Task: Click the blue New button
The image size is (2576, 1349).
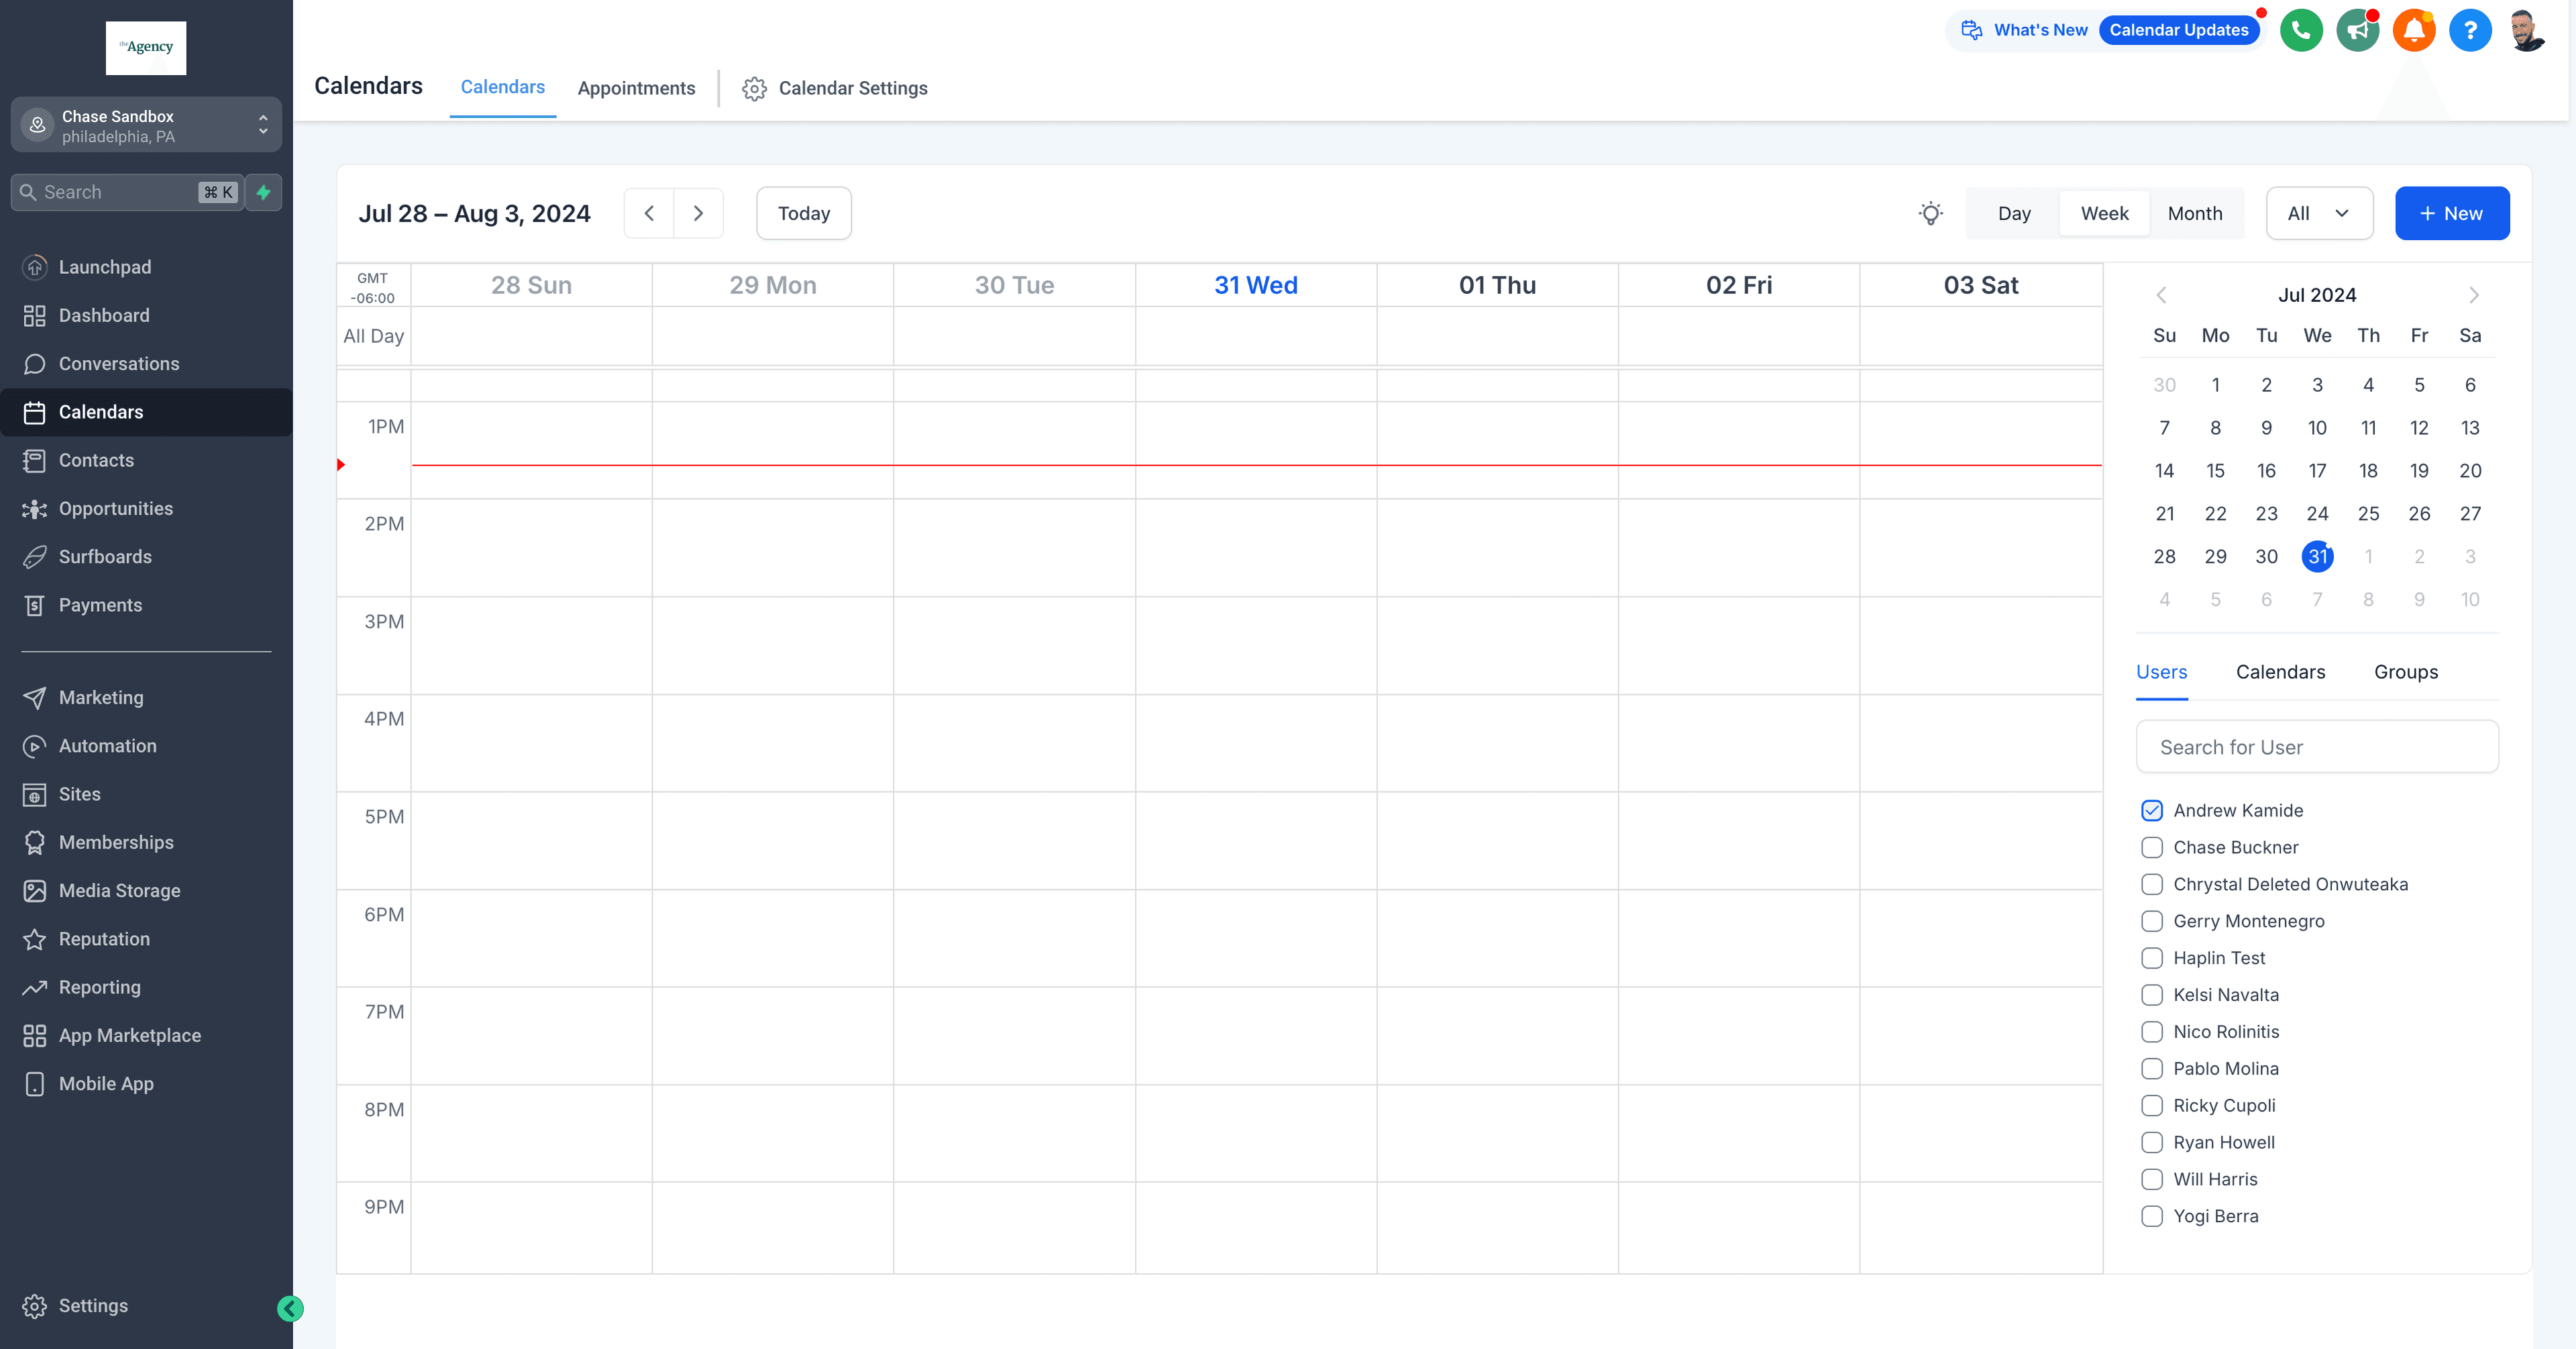Action: point(2452,213)
